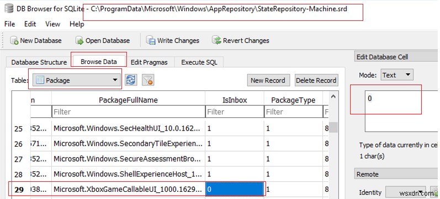The image size is (440, 199).
Task: Open the Identity dropdown in the Remote panel
Action: coord(405,192)
